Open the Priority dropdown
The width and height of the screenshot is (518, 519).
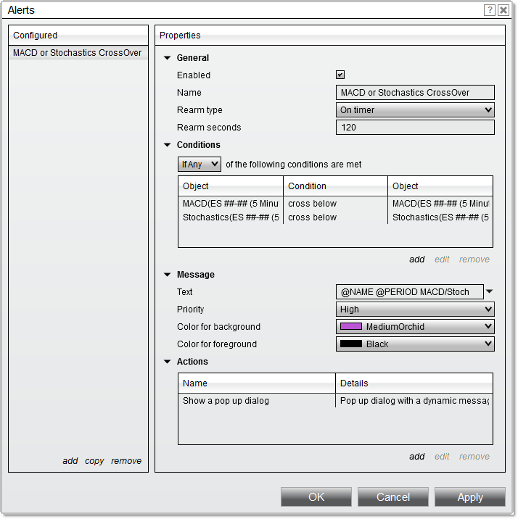pos(415,310)
